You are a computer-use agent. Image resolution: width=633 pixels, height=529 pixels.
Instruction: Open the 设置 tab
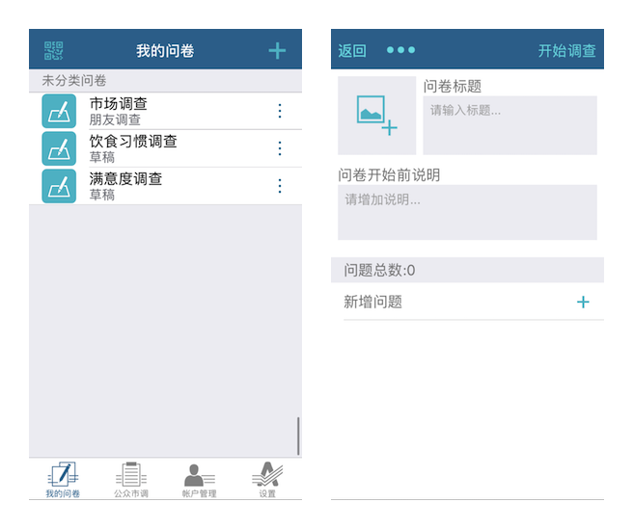[x=267, y=480]
